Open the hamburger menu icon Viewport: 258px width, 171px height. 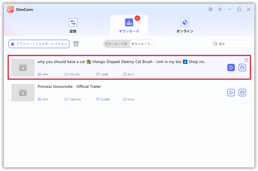[x=220, y=9]
